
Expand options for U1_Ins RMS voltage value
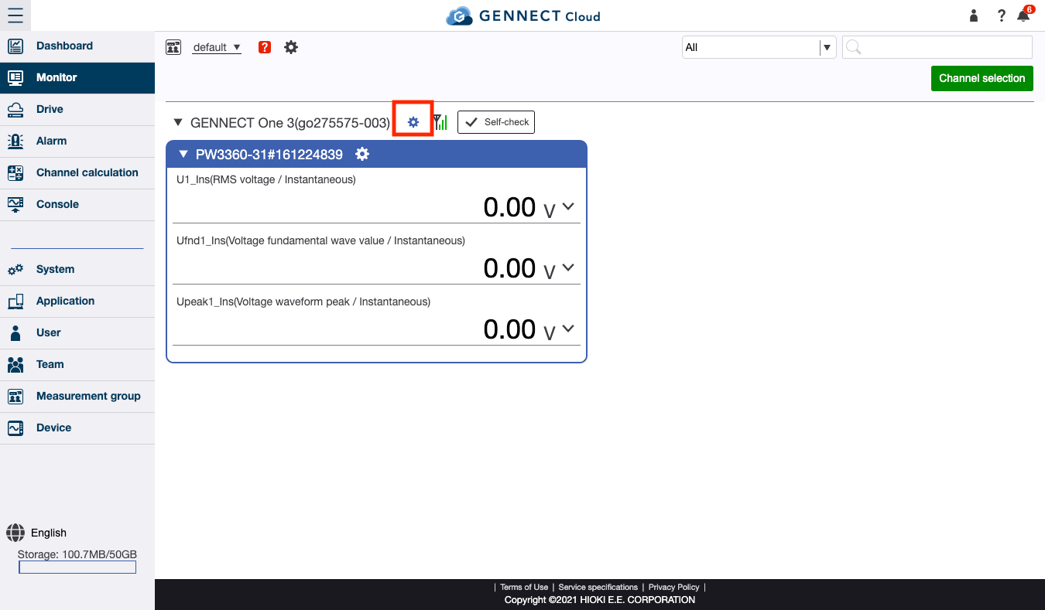[x=567, y=206]
